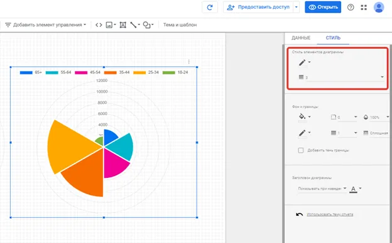Viewport: 392px width, 243px height.
Task: Click the 18-24 legend entry
Action: [x=175, y=73]
